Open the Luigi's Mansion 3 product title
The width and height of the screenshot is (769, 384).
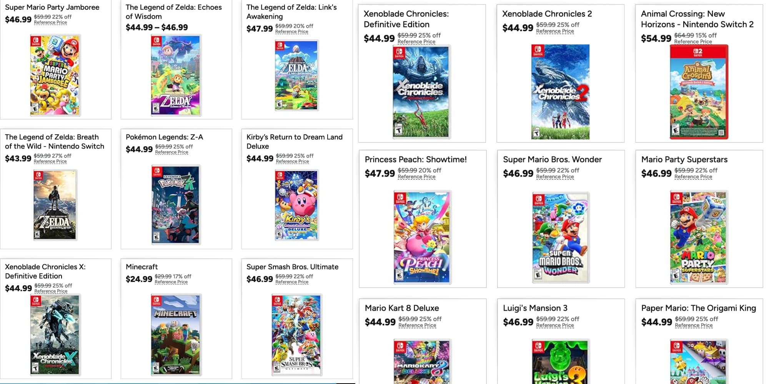(x=535, y=308)
